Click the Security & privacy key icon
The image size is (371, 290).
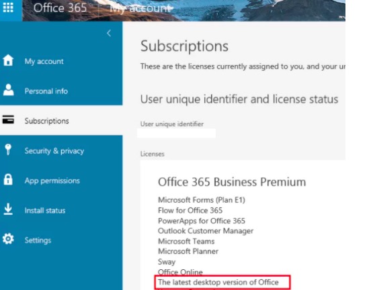8,150
